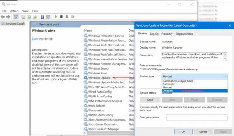The image size is (234, 136).
Task: Select the Xbox Live Auth Manager icon
Action: 86,129
